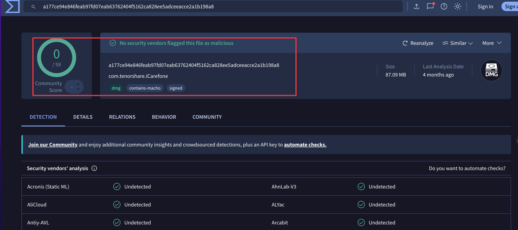Screen dimensions: 518x230
Task: Toggle the light/dark theme sun icon
Action: coord(458,6)
